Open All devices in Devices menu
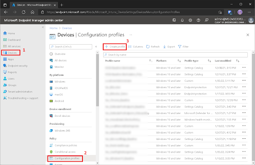 (58, 60)
